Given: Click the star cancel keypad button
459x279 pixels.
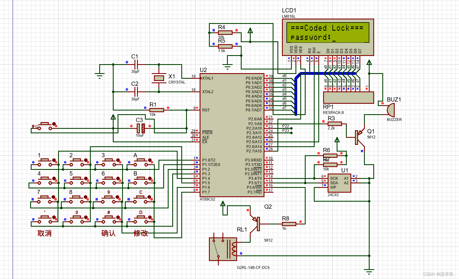Looking at the screenshot, I should coord(45,219).
